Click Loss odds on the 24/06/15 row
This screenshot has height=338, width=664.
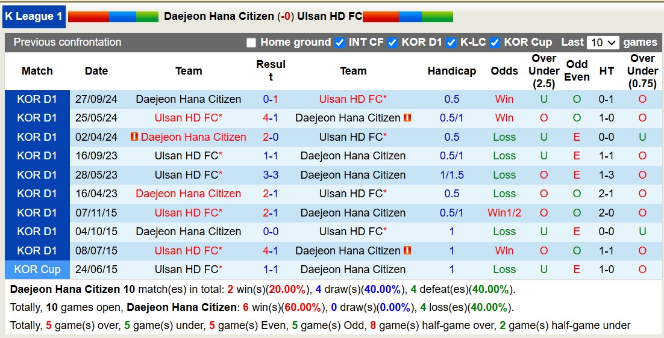click(504, 269)
